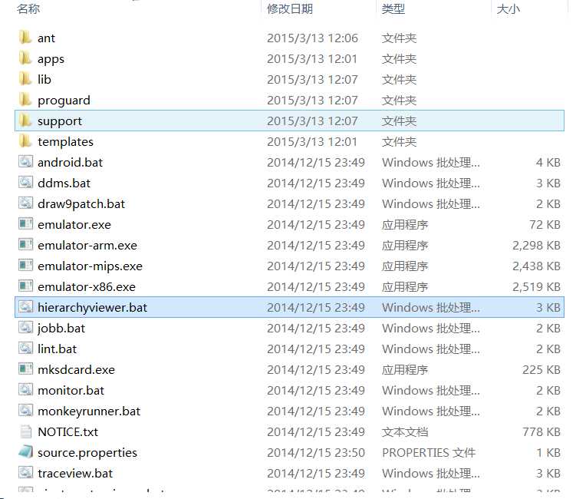Select the folder name ant
Viewport: 586px width, 499px height.
point(46,38)
